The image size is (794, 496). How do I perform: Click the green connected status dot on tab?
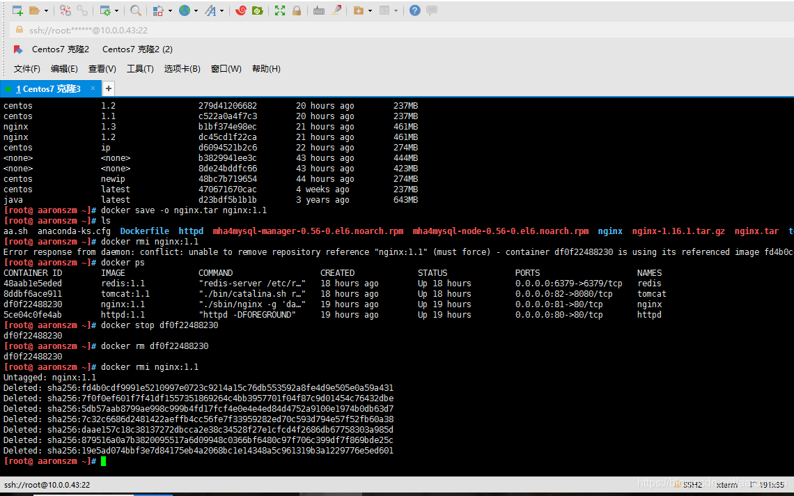pyautogui.click(x=8, y=89)
